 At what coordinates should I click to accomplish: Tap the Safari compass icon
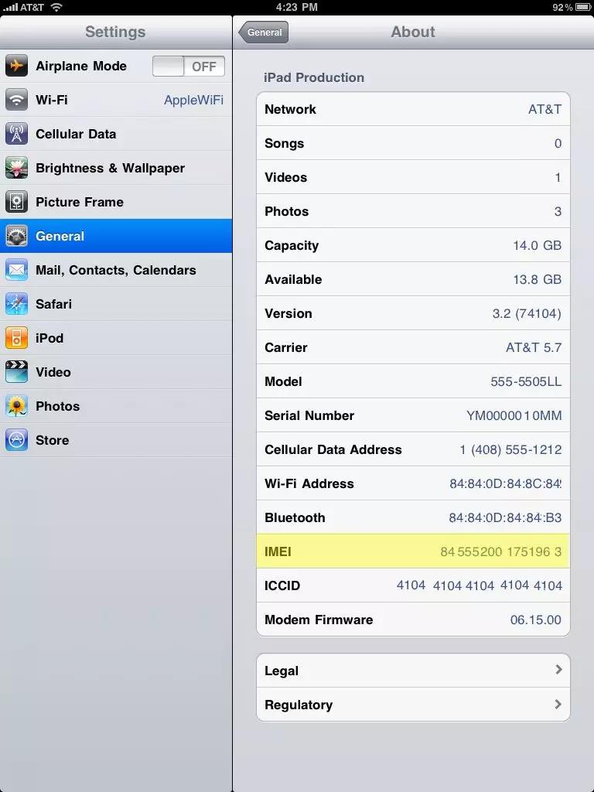[x=17, y=303]
